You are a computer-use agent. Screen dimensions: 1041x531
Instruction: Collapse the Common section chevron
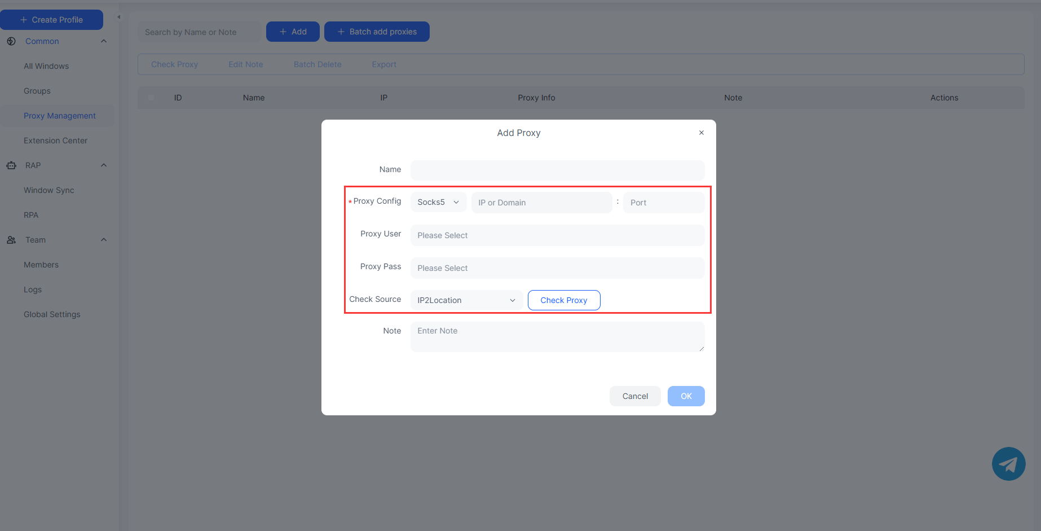click(x=104, y=41)
